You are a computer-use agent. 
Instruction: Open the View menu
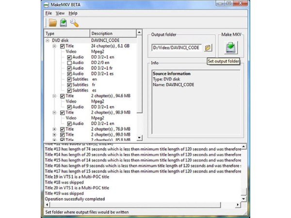pos(60,13)
